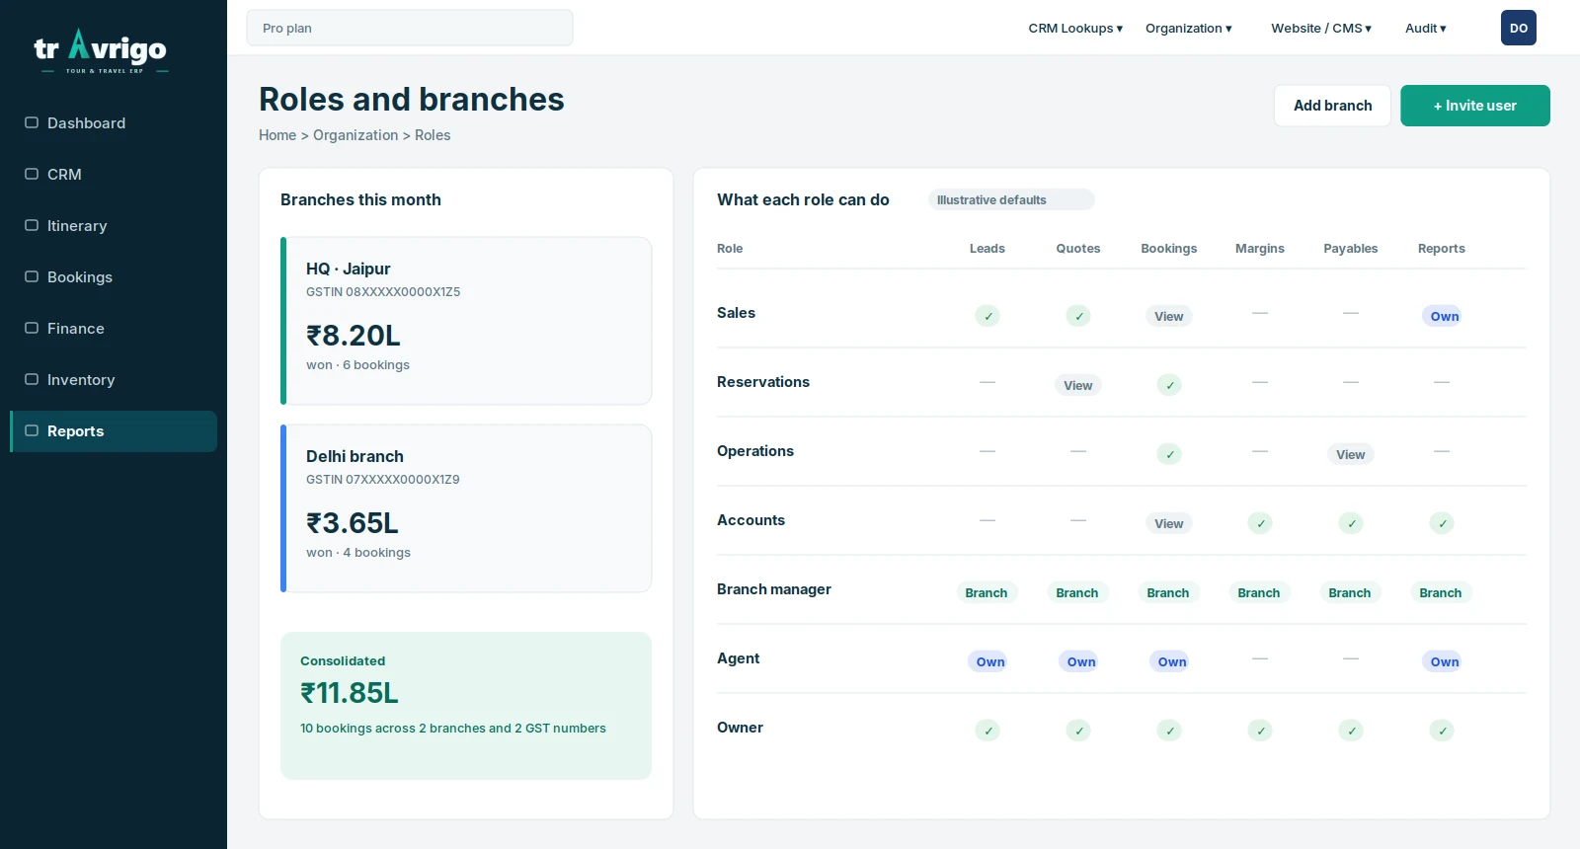Expand the CRM Lookups dropdown
The height and width of the screenshot is (849, 1580).
pos(1075,28)
